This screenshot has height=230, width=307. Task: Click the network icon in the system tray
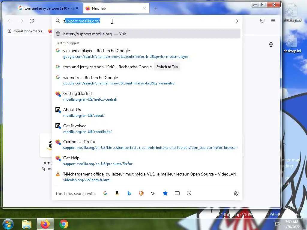(277, 224)
